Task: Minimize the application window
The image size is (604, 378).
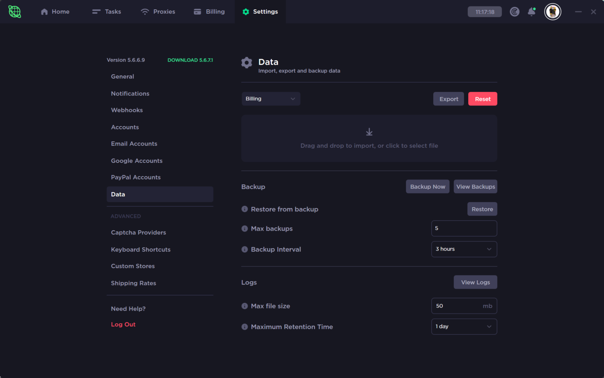Action: click(x=578, y=12)
